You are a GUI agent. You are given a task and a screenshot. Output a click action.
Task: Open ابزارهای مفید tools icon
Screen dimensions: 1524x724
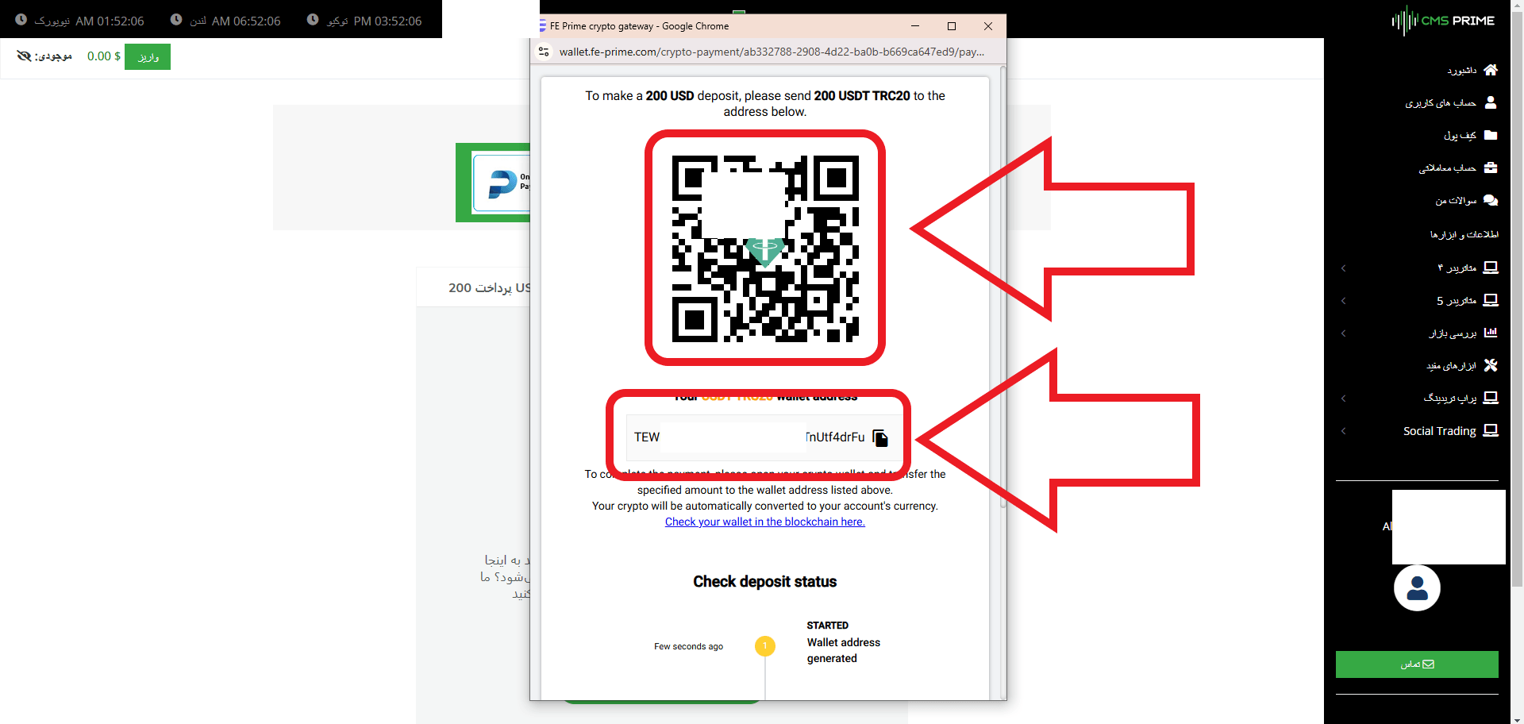1491,365
